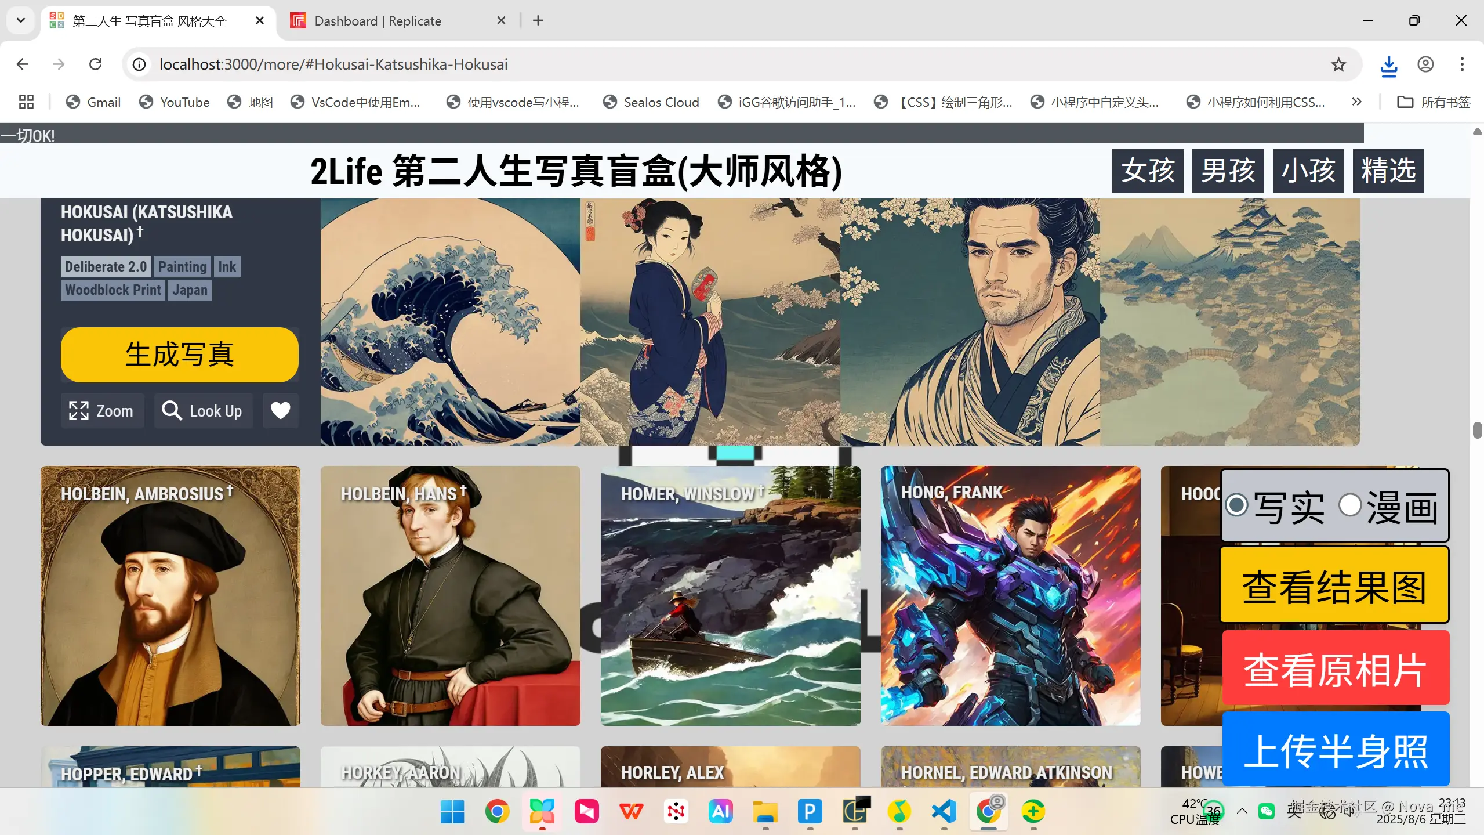1484x835 pixels.
Task: Expand the hidden bookmarks overflow chevron
Action: tap(1356, 102)
